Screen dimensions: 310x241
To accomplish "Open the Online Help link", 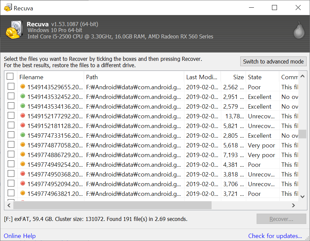I will 20,236.
